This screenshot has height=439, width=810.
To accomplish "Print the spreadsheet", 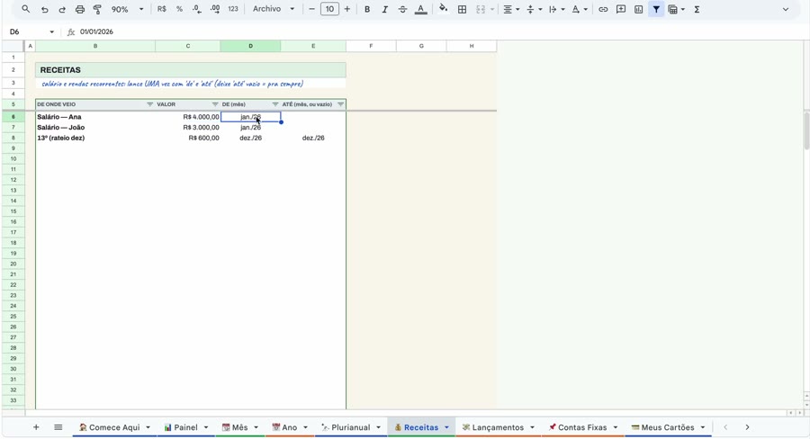I will [x=79, y=9].
